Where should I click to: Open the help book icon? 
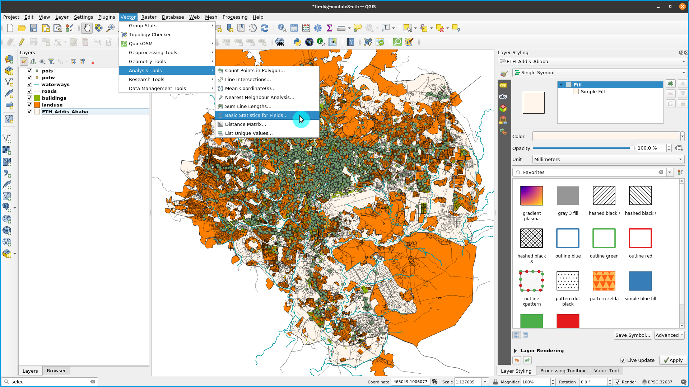[x=350, y=42]
